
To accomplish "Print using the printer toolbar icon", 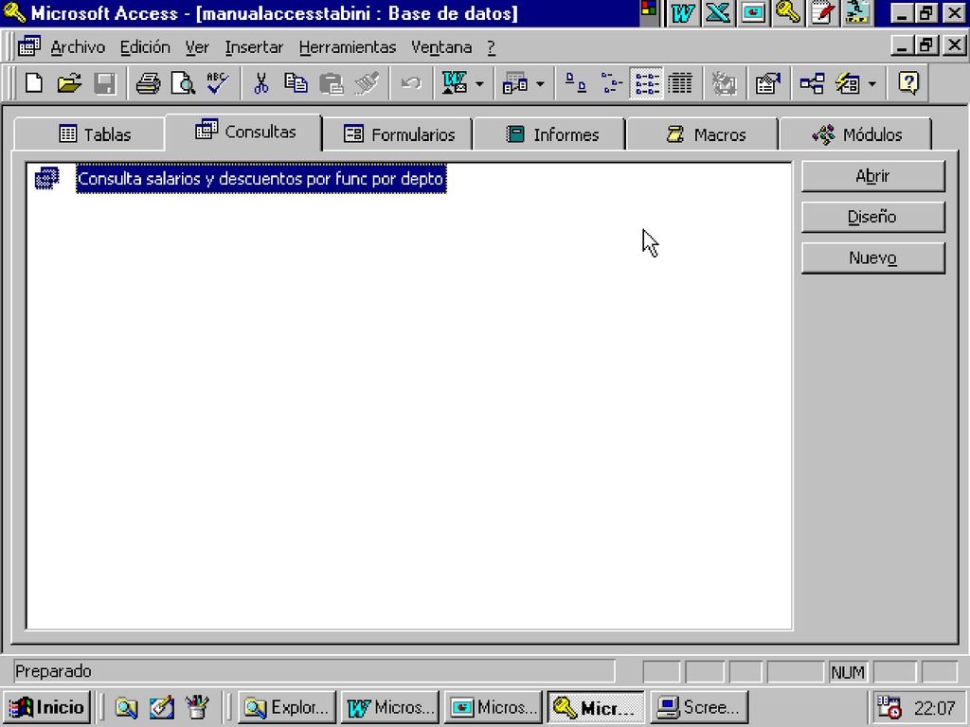I will (148, 83).
